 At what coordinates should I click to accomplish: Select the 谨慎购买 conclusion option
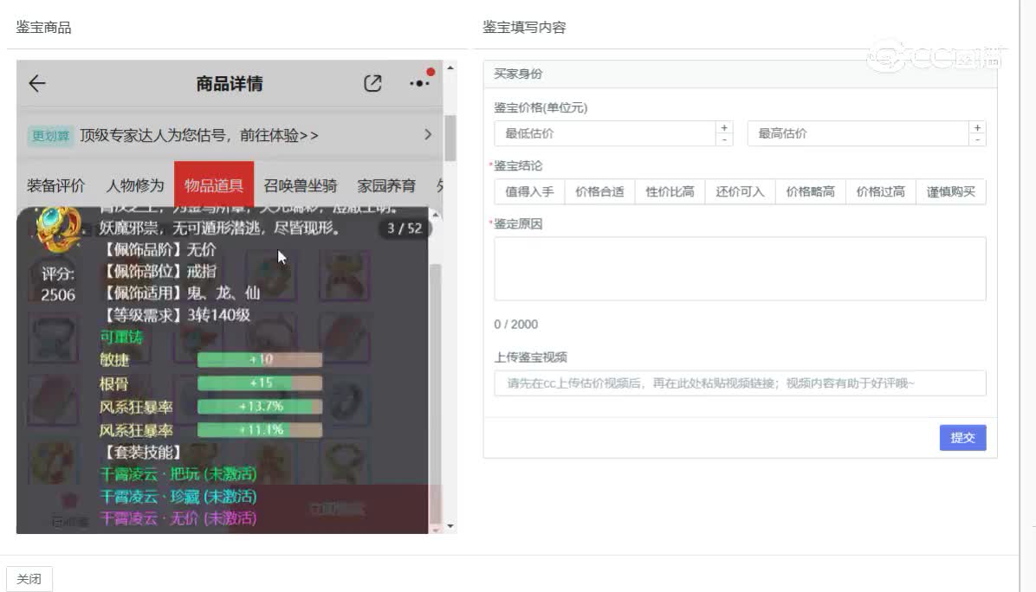[x=951, y=191]
